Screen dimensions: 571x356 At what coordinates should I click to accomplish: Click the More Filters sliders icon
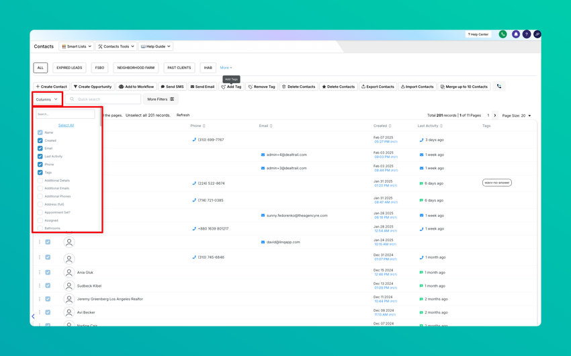click(x=172, y=99)
